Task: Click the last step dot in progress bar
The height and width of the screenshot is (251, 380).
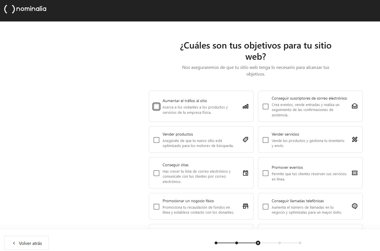Action: coord(300,243)
